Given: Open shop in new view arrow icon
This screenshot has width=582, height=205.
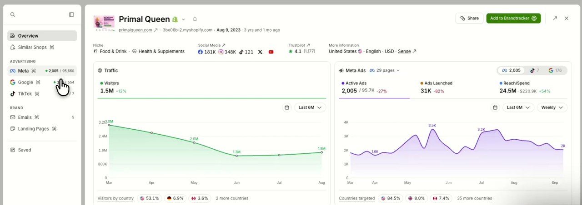Looking at the screenshot, I should tap(555, 18).
